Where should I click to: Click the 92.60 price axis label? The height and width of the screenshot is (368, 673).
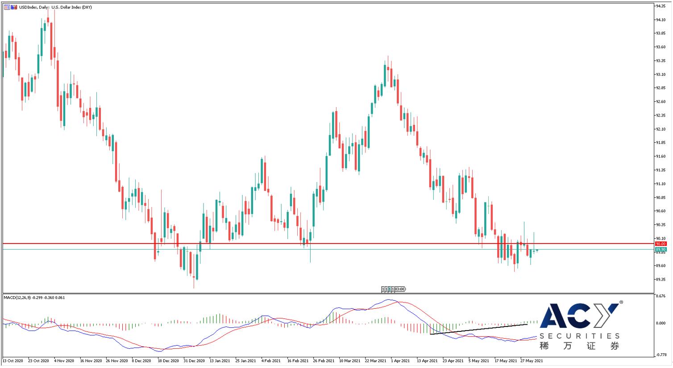click(x=661, y=102)
